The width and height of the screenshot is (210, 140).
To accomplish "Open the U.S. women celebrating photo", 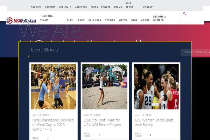I will (156, 86).
